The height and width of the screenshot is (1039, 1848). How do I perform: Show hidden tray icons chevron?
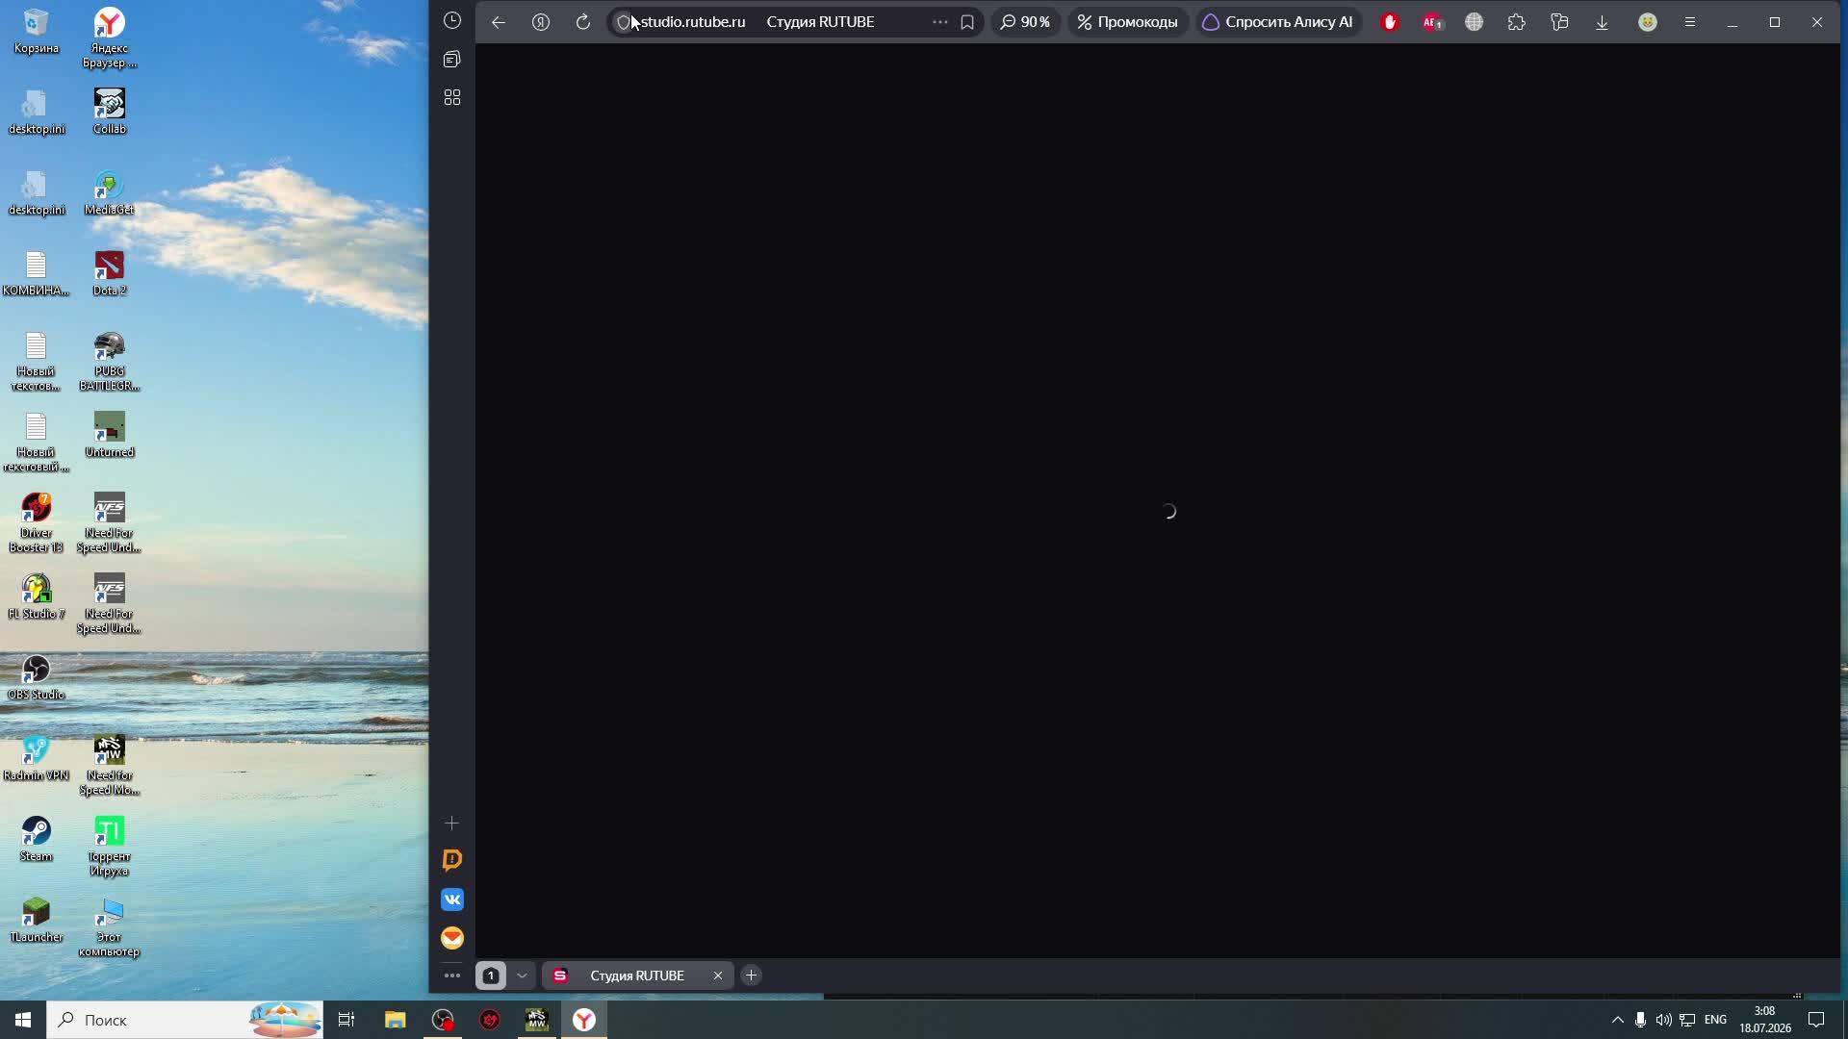tap(1617, 1020)
